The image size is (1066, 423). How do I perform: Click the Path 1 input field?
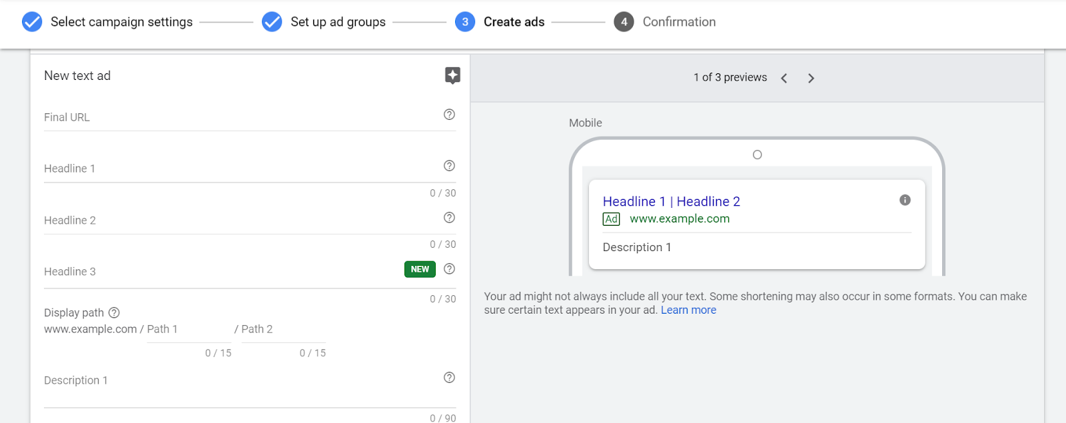coord(189,330)
